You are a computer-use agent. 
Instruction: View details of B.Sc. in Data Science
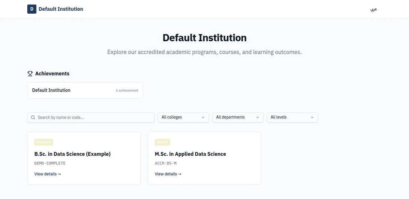[x=47, y=174]
